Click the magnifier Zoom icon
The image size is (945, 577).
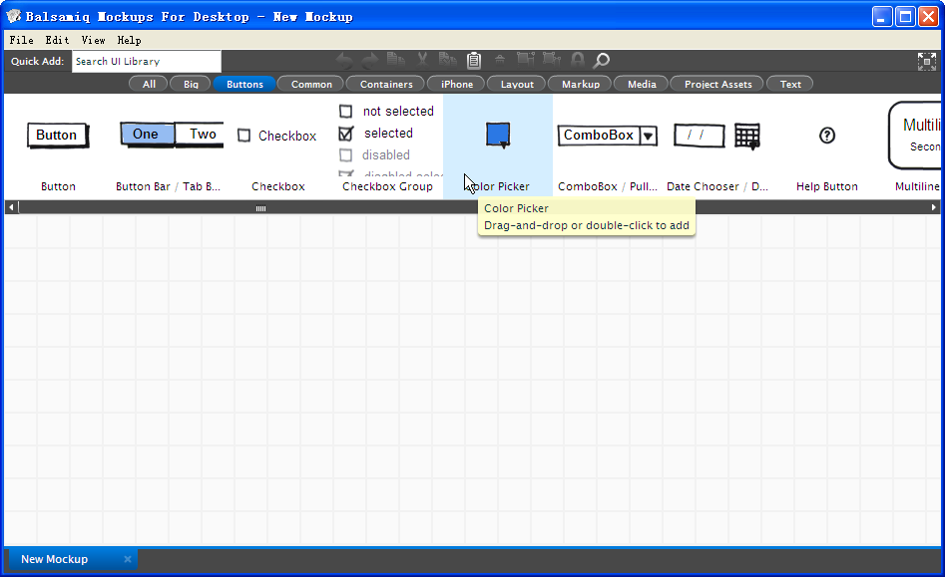point(602,60)
